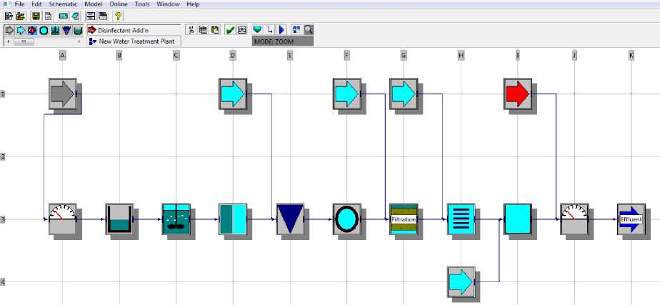This screenshot has width=660, height=305.
Task: Select the solid cyan square block in column I
Action: pos(518,219)
